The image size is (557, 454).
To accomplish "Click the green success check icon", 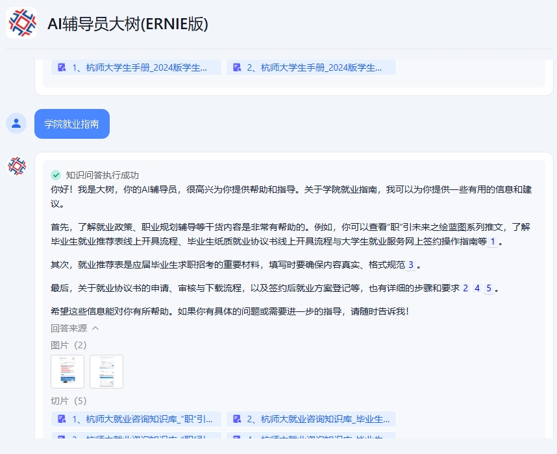I will [56, 175].
